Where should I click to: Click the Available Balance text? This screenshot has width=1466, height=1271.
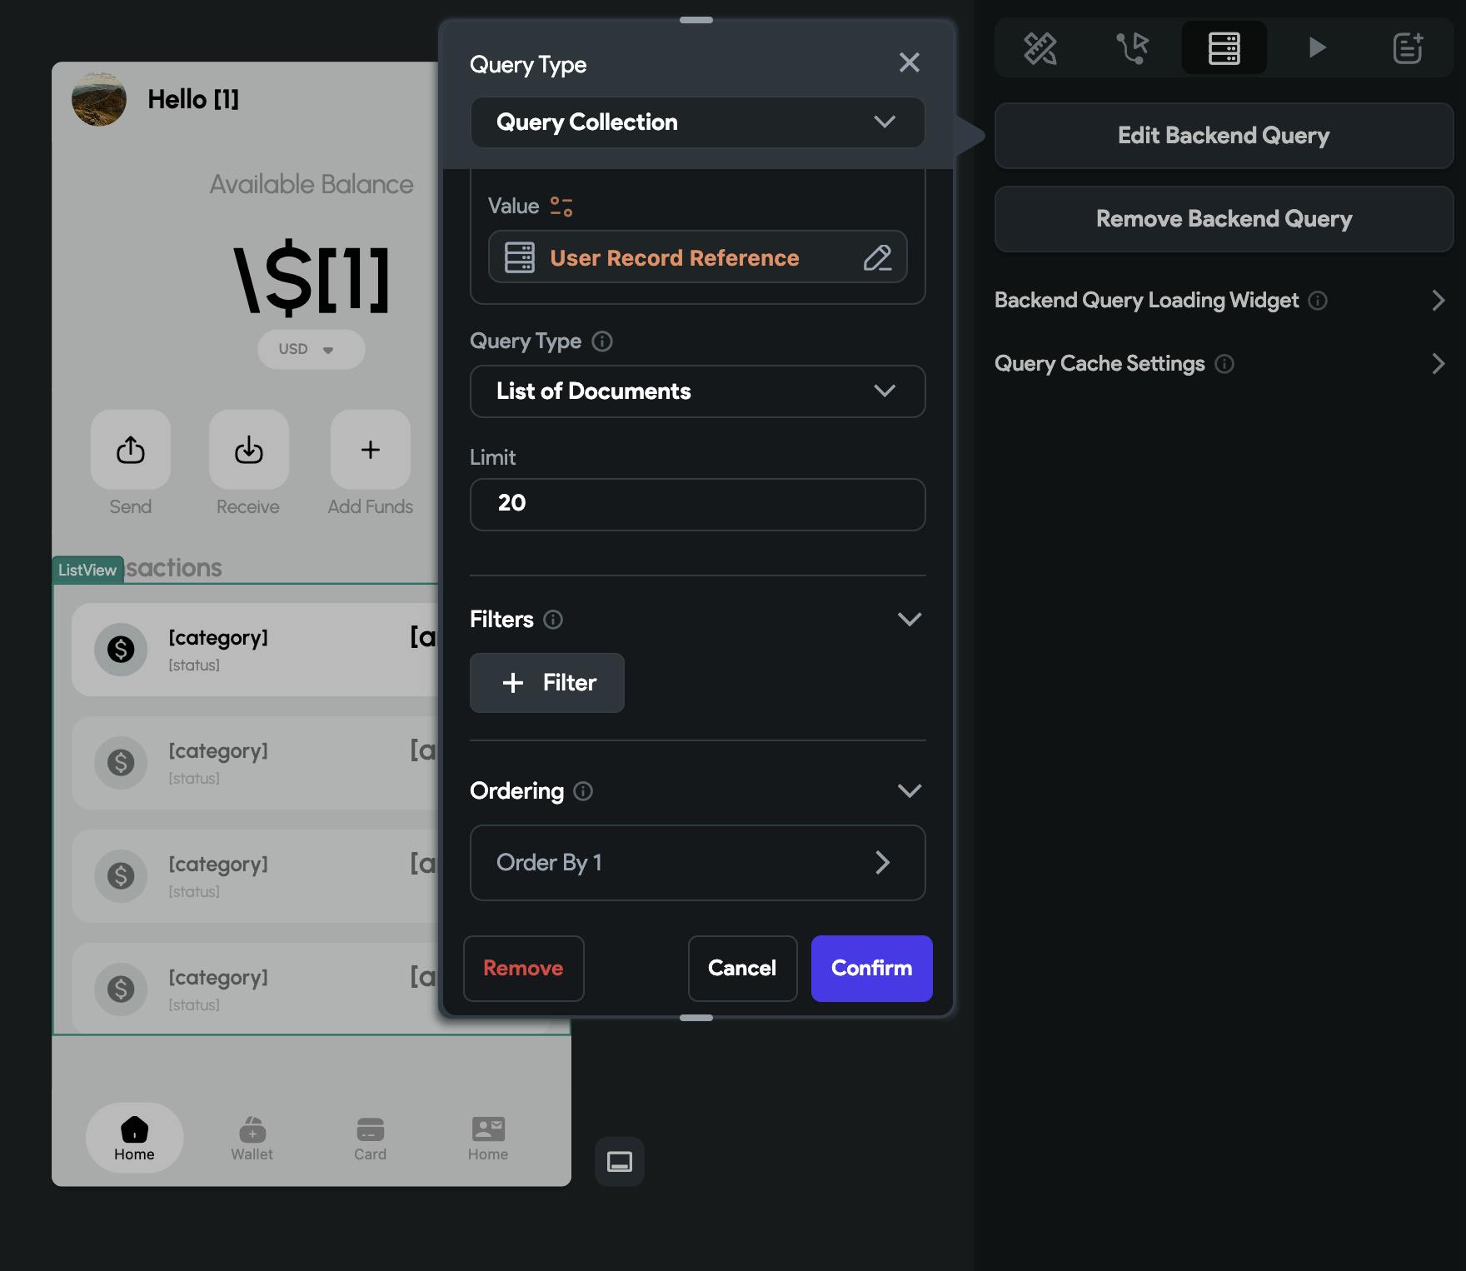click(312, 184)
